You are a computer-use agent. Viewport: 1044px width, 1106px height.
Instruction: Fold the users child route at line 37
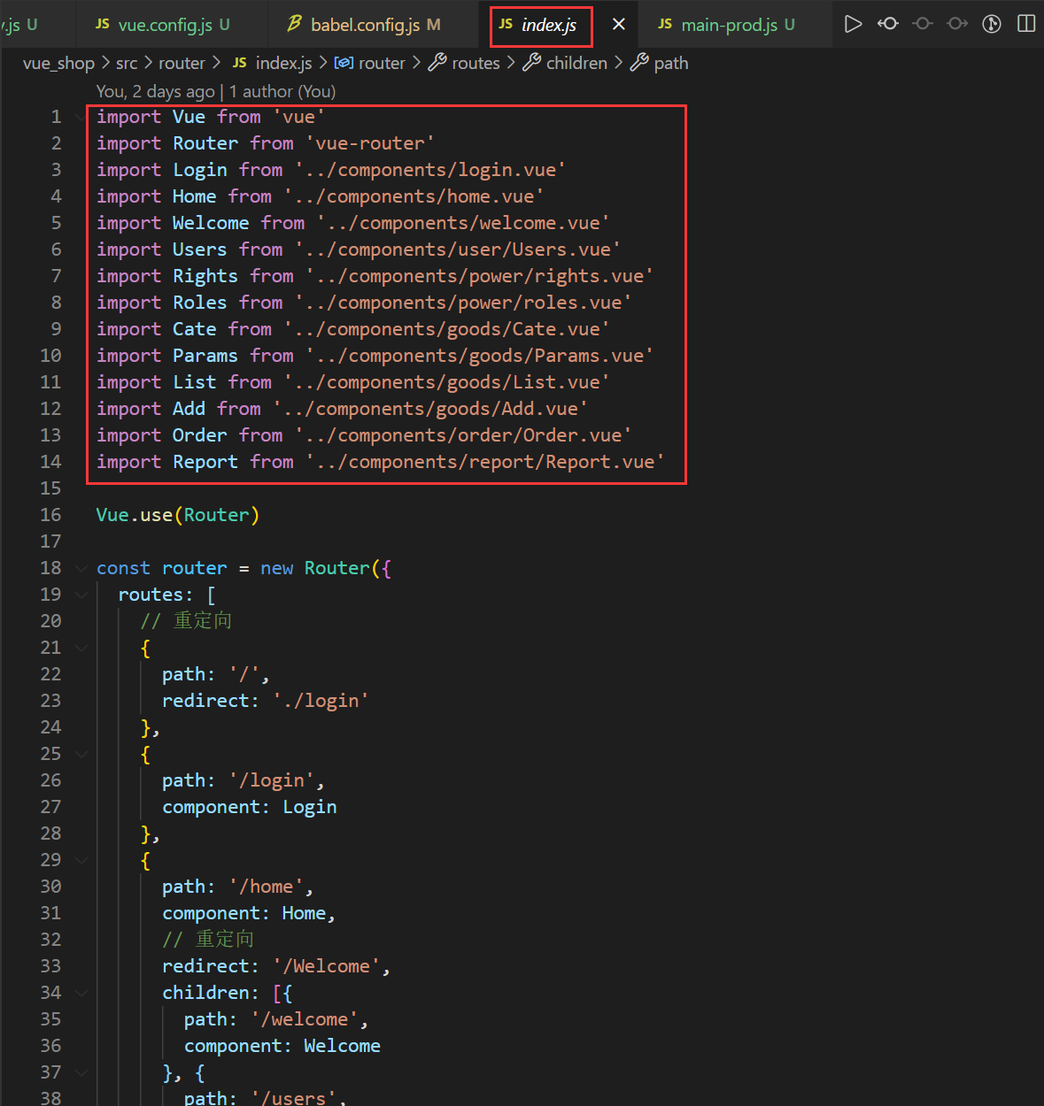click(x=81, y=1072)
